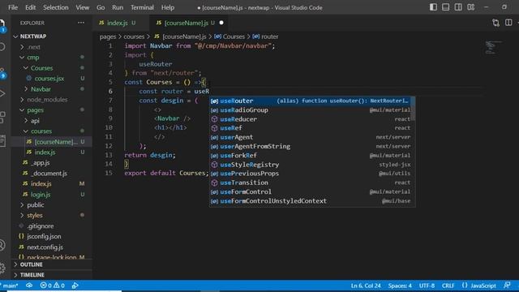Toggle secondary side bar layout icon

pos(458,7)
